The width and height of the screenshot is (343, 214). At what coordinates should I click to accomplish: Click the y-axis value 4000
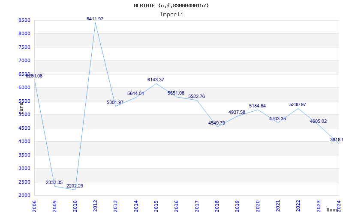tap(24, 142)
